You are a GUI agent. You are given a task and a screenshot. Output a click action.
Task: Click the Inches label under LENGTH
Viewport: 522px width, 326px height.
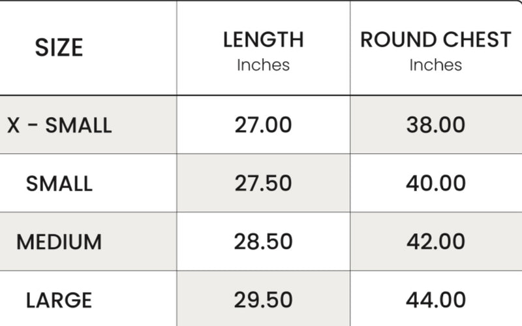point(263,65)
